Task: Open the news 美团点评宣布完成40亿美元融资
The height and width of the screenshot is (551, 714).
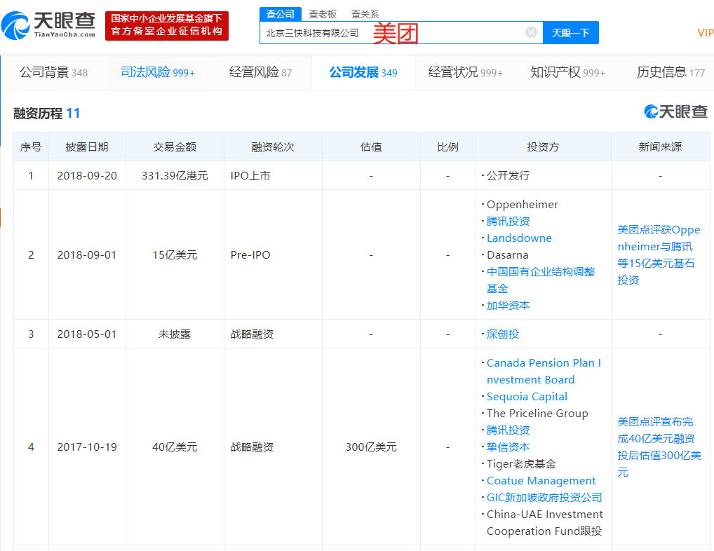Action: [659, 447]
